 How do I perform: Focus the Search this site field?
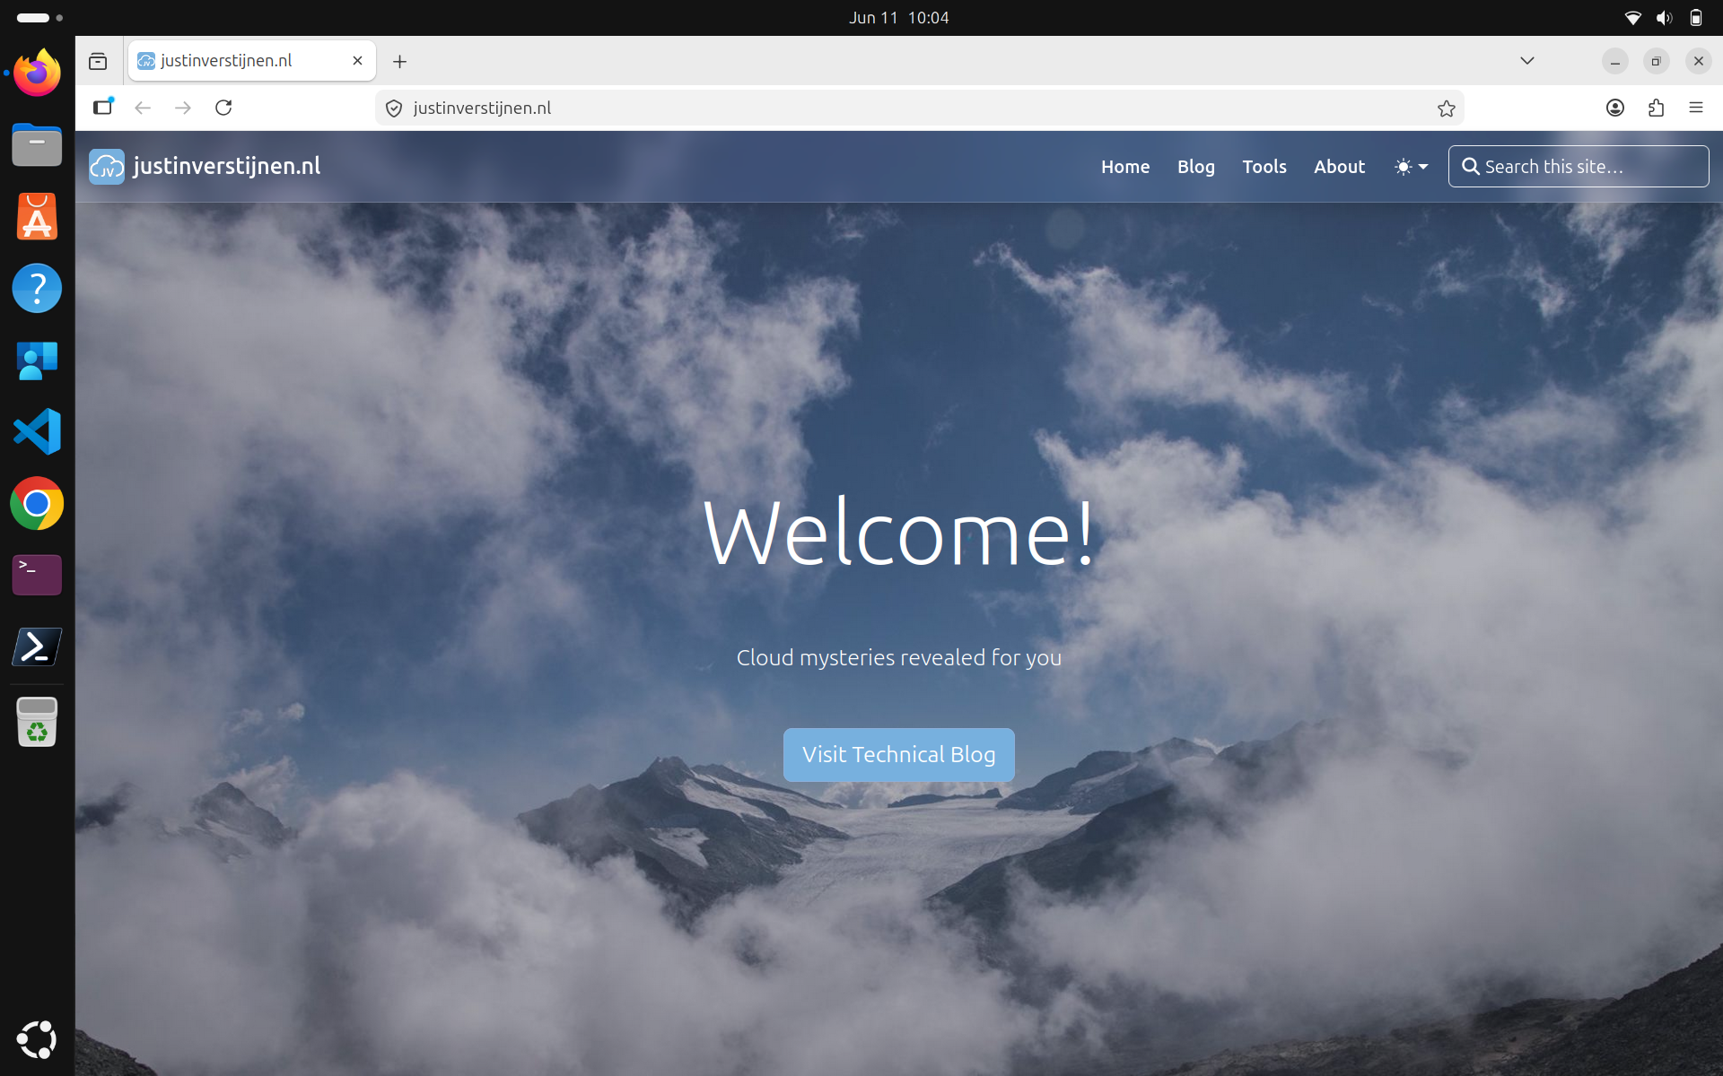tap(1579, 167)
